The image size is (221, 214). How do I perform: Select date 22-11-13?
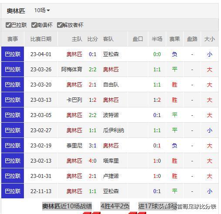pyautogui.click(x=41, y=191)
